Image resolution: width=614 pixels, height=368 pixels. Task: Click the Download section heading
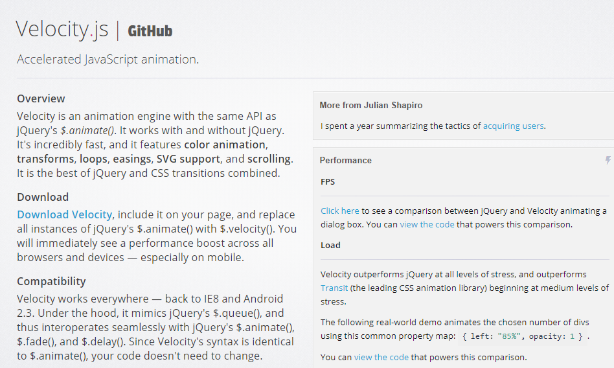pyautogui.click(x=43, y=197)
